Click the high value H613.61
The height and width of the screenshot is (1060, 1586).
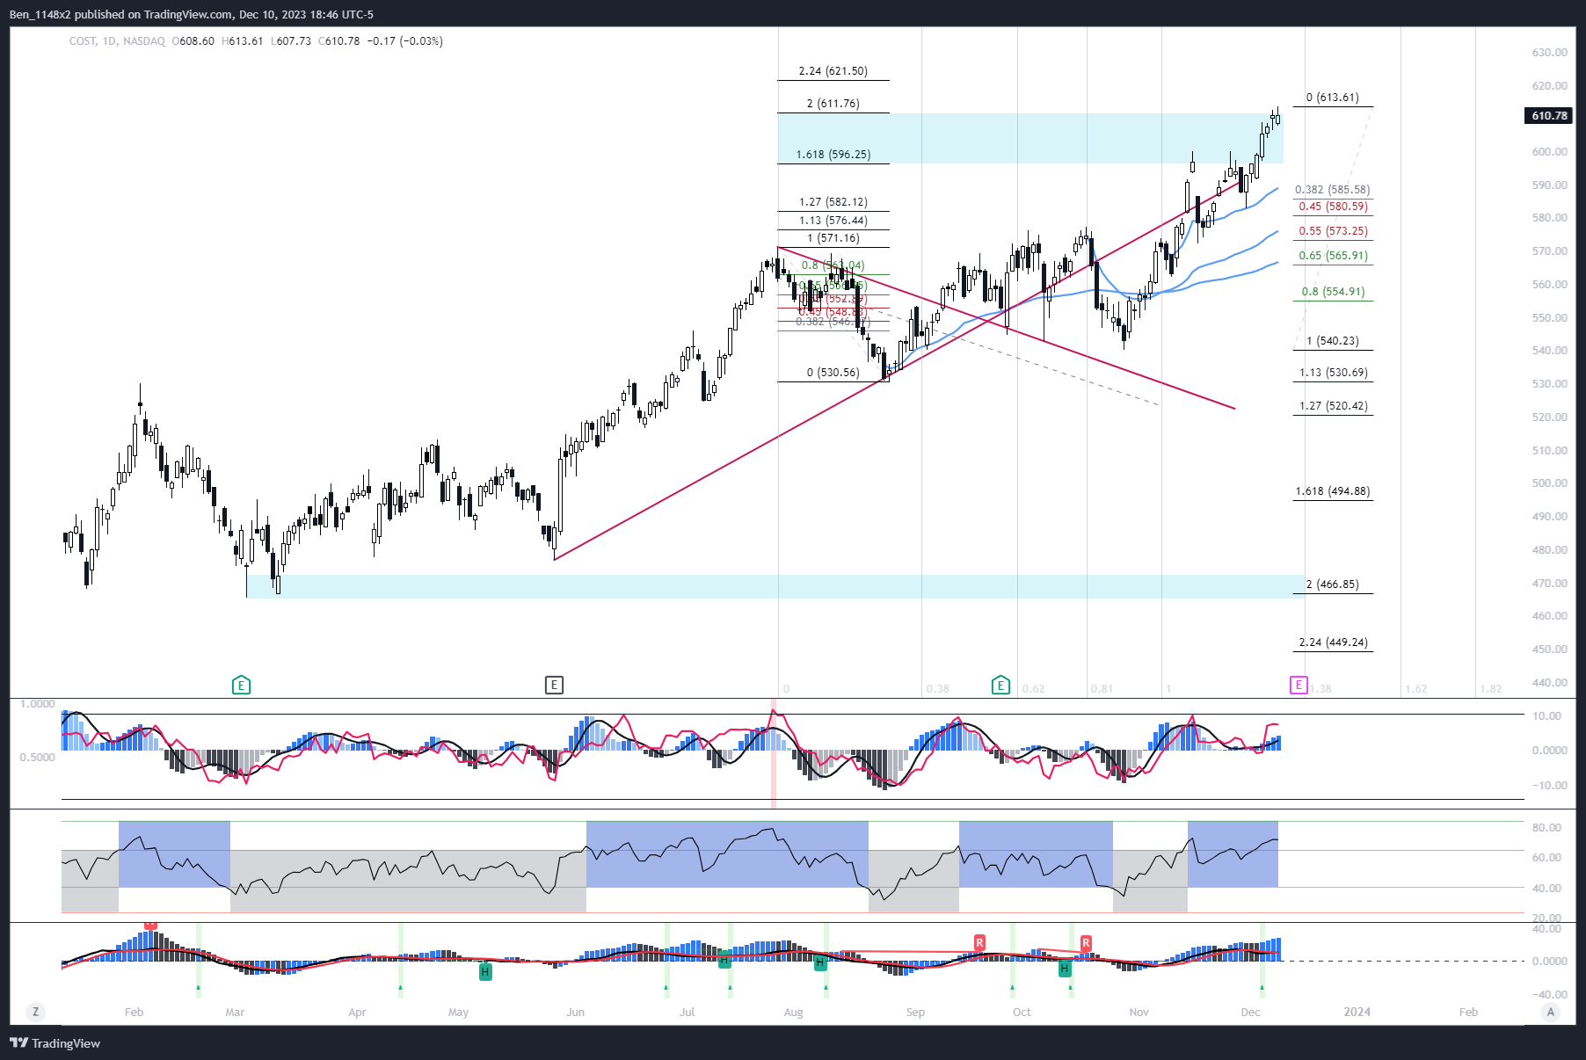coord(243,41)
